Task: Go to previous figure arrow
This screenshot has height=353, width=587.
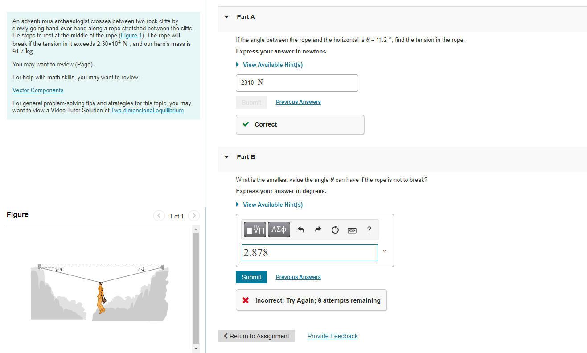Action: [x=159, y=216]
